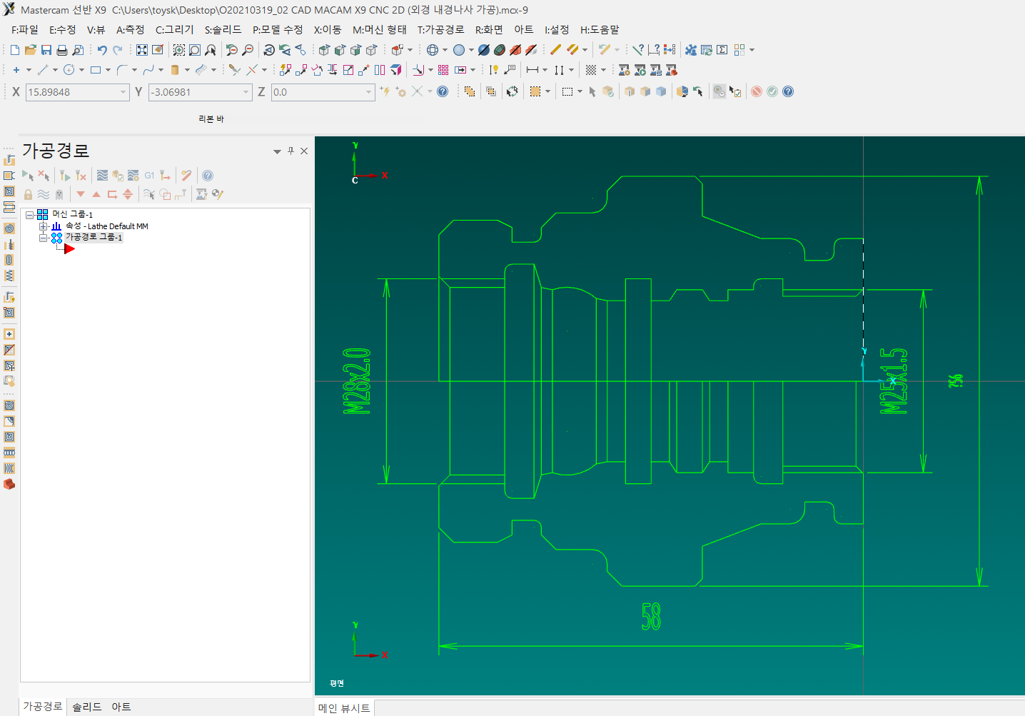This screenshot has height=716, width=1025.
Task: Open the H:도움말 menu
Action: click(600, 29)
